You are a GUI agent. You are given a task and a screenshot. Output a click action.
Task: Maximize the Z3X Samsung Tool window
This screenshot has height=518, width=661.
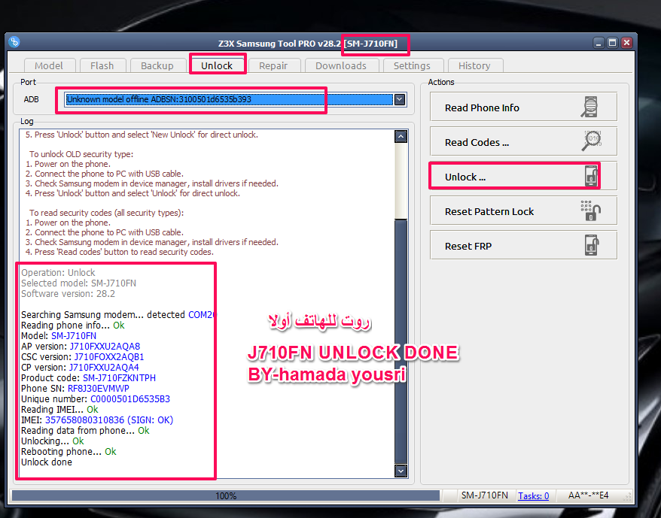click(613, 43)
